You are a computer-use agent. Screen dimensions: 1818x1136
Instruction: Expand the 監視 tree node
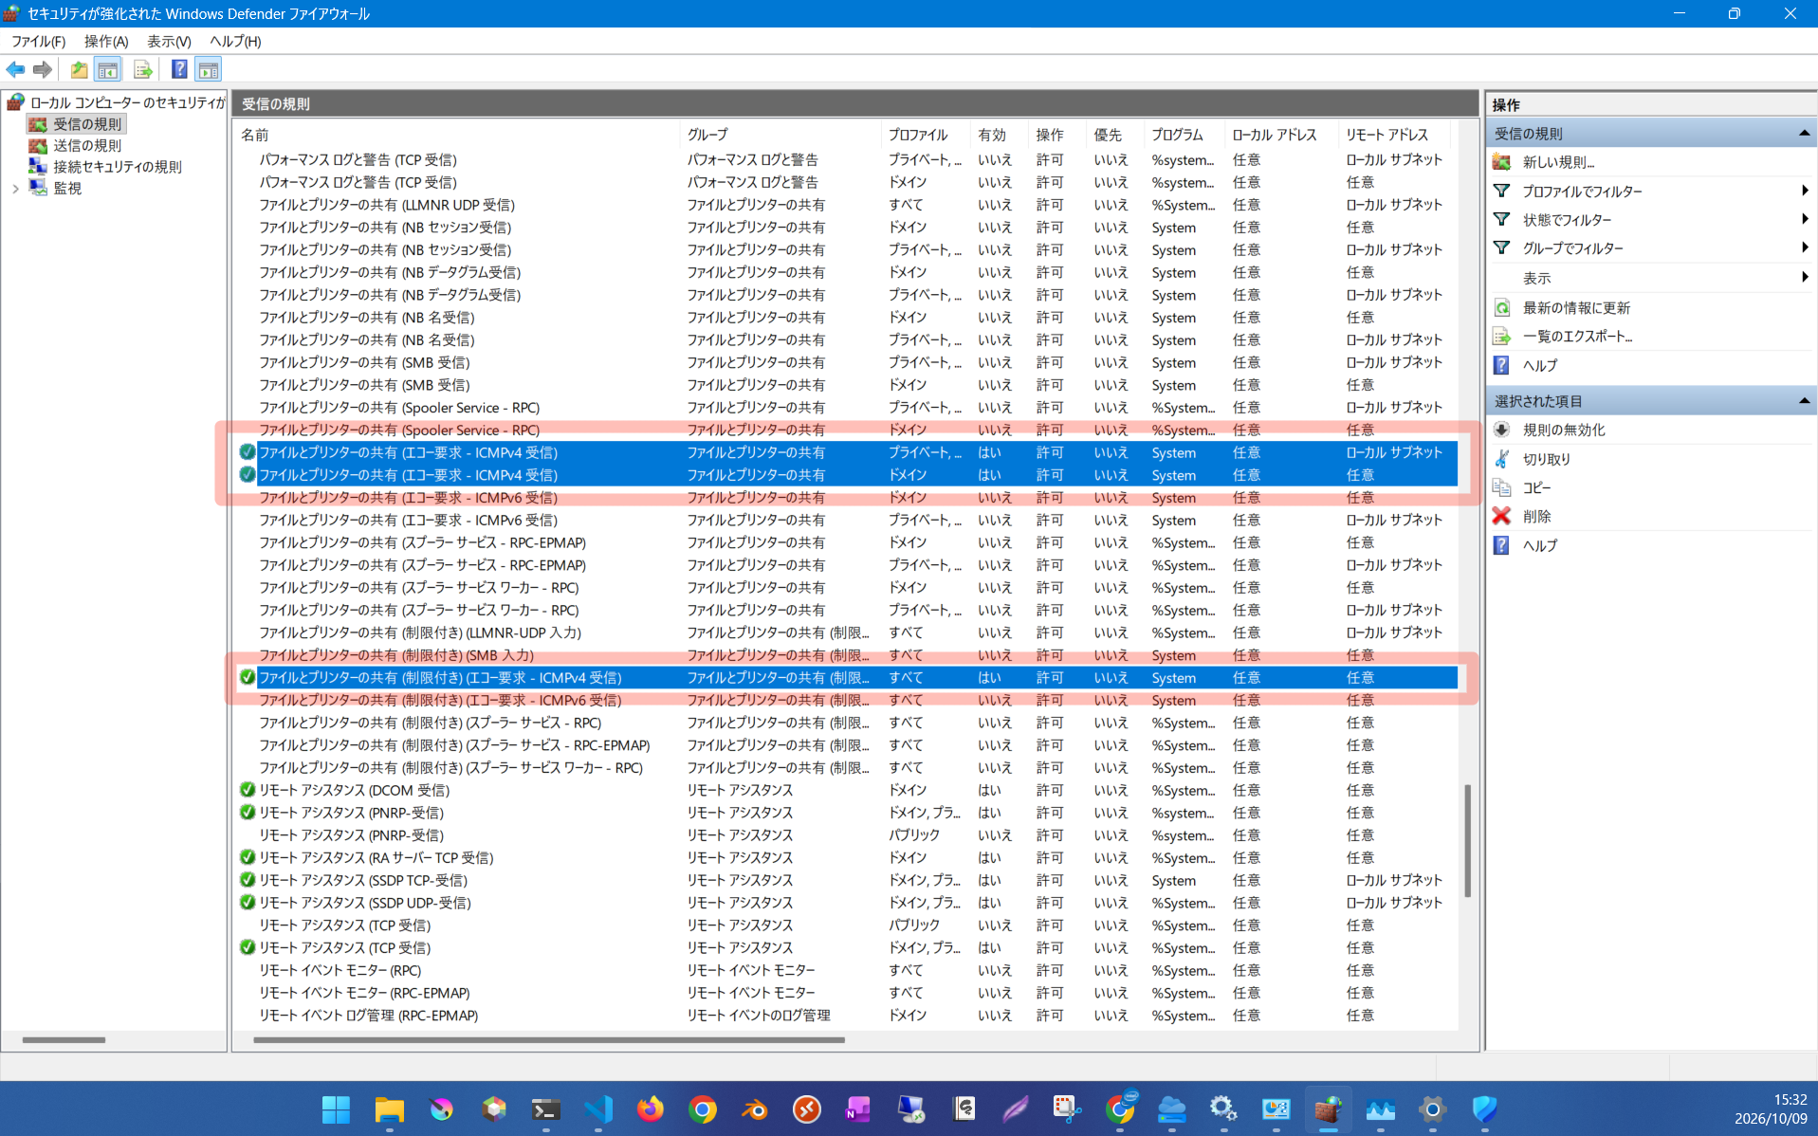point(15,189)
